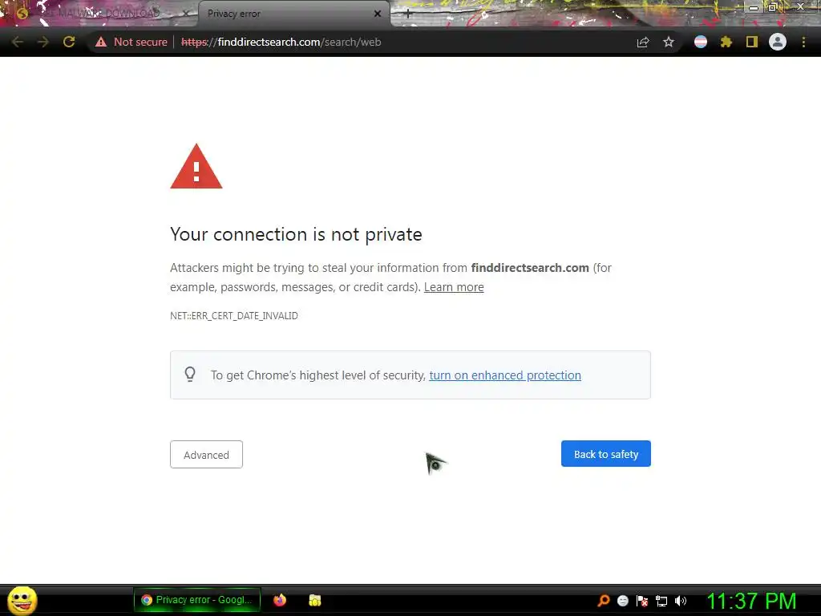Open the profile avatar menu

pos(778,42)
